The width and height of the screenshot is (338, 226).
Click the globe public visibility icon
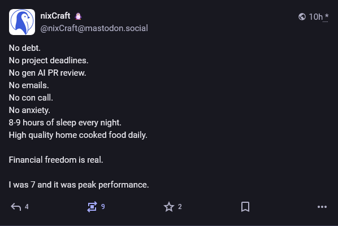coord(302,16)
